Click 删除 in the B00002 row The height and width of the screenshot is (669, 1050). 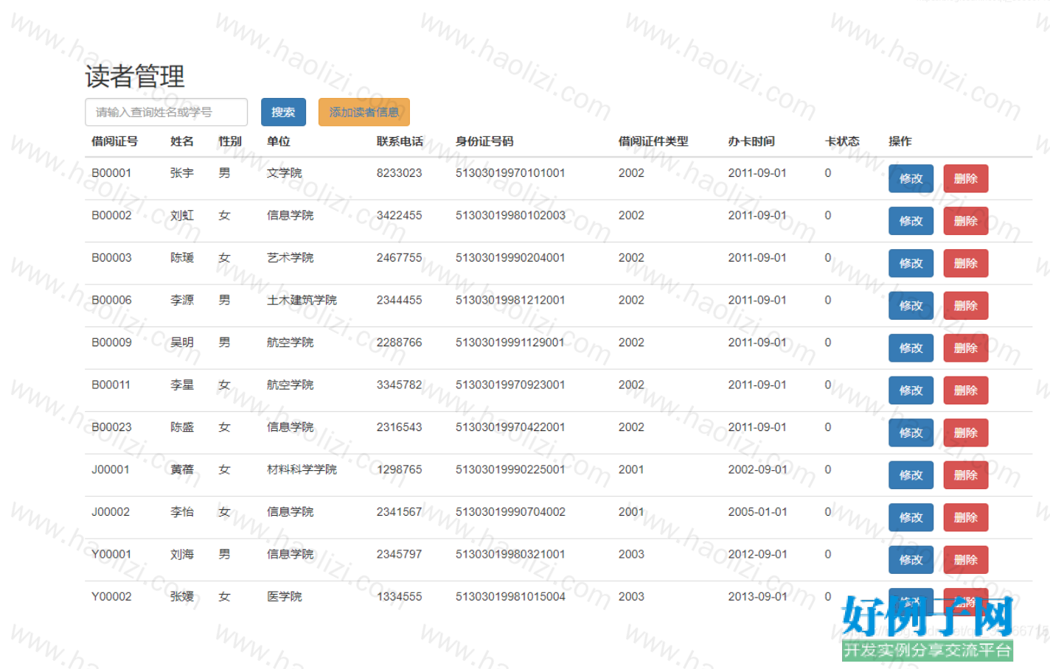click(x=966, y=221)
